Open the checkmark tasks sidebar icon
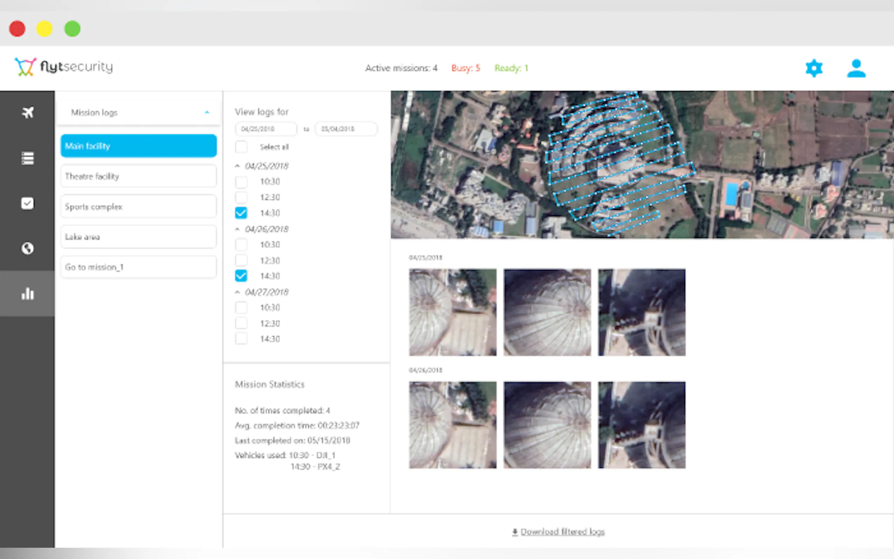The height and width of the screenshot is (559, 894). point(27,203)
